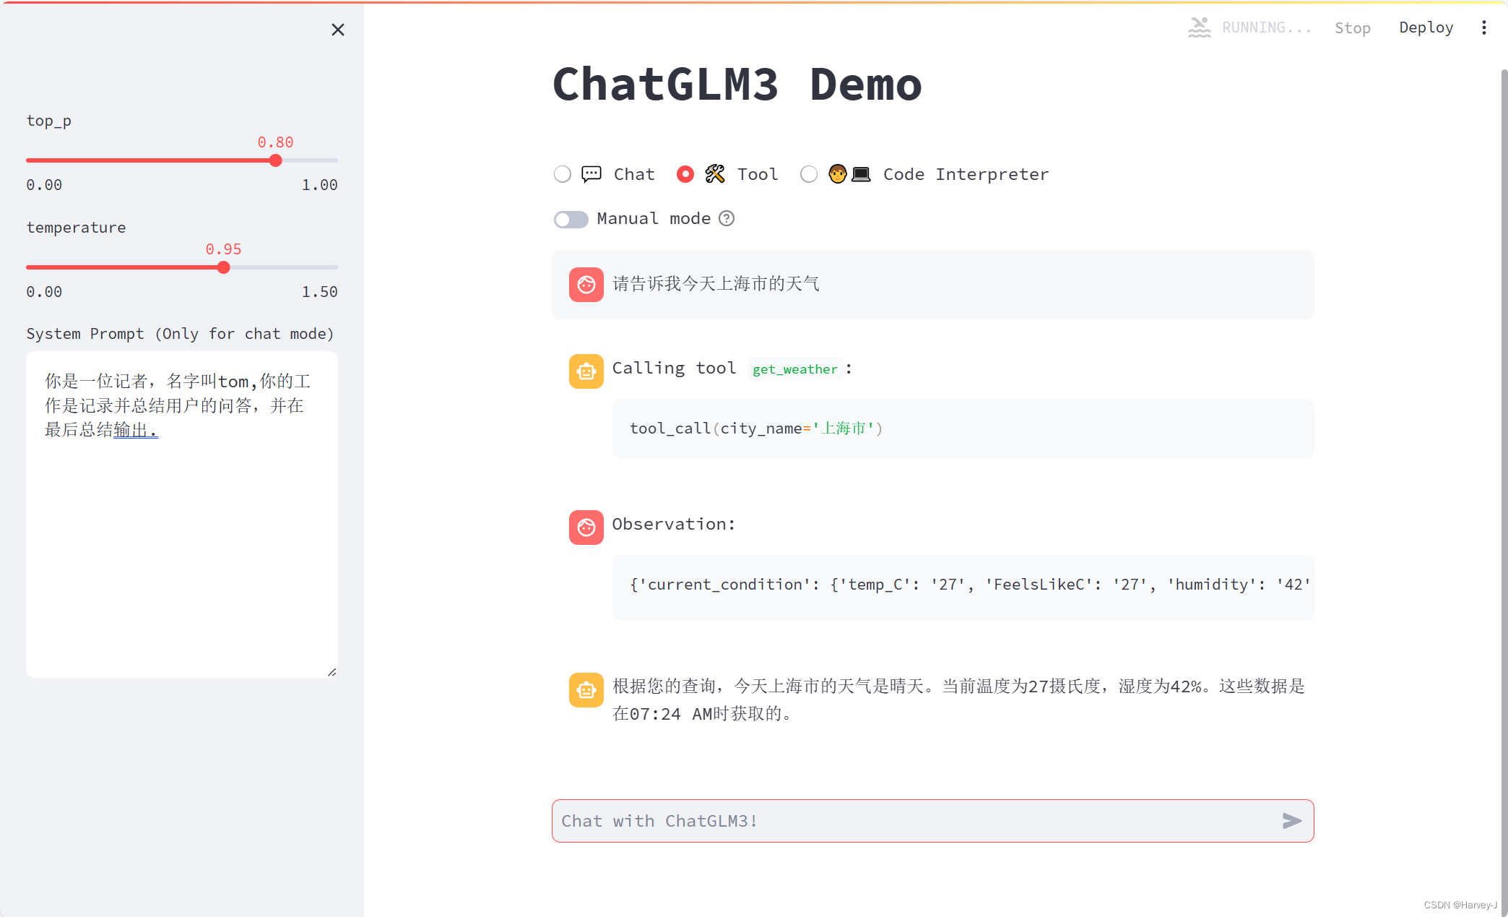Viewport: 1508px width, 917px height.
Task: Click the robot avatar beside Calling tool
Action: pyautogui.click(x=586, y=371)
